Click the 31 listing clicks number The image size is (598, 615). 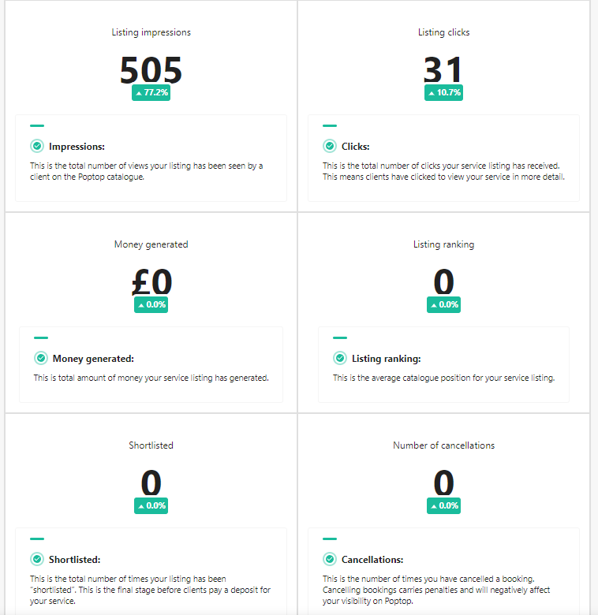click(x=443, y=69)
